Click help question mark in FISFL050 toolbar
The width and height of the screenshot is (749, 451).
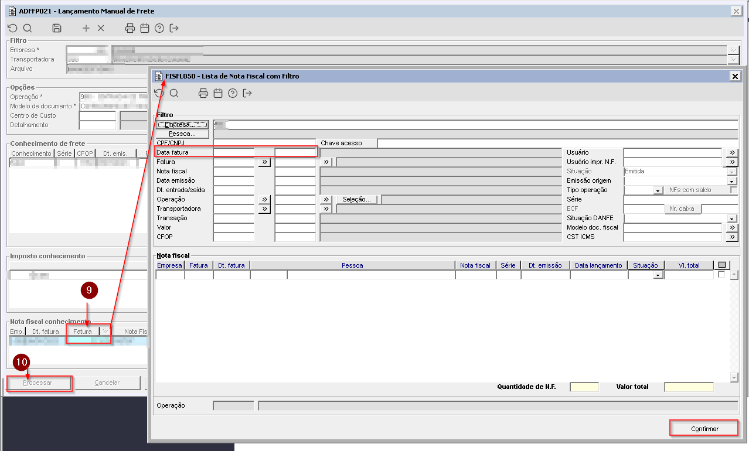coord(233,93)
